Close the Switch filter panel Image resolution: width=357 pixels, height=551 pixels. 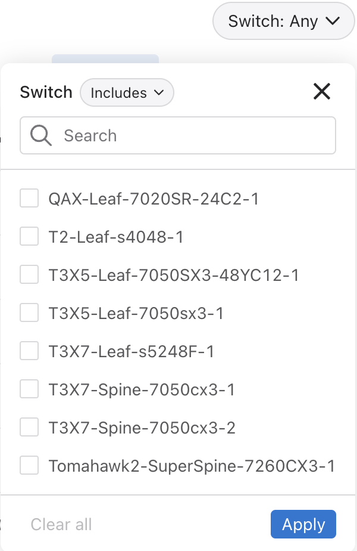(321, 91)
